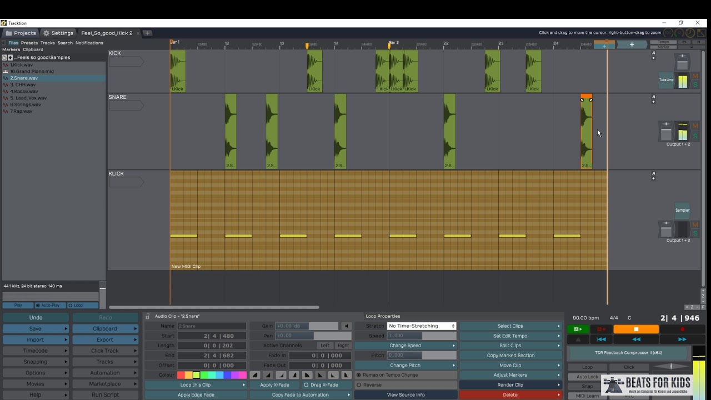Click the volume fader plugin on SNARE track
The image size is (711, 400).
coord(666,132)
